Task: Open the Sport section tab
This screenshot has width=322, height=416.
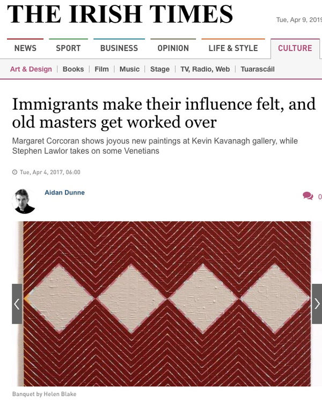Action: coord(68,48)
